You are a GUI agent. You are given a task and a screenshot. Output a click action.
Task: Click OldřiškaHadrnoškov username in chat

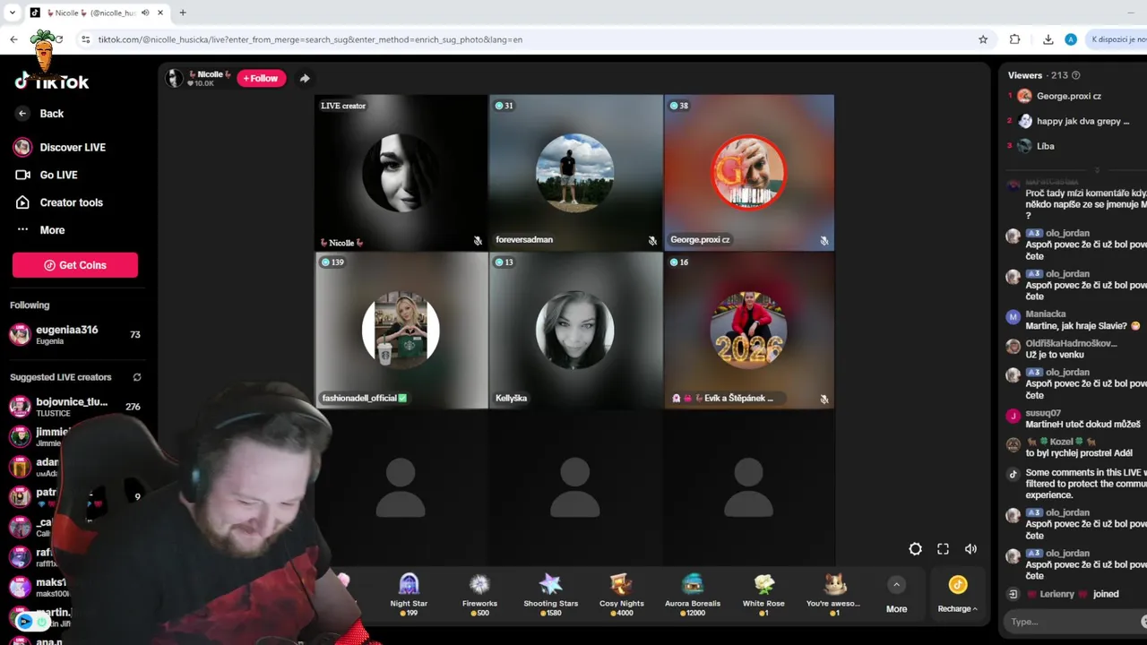coord(1071,343)
